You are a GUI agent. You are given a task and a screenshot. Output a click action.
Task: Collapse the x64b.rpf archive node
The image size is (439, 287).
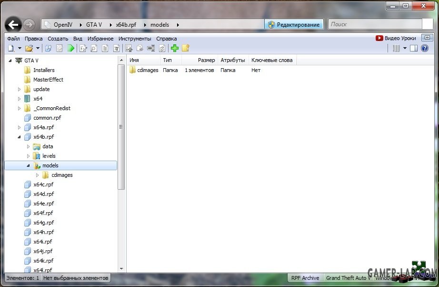[x=19, y=137]
